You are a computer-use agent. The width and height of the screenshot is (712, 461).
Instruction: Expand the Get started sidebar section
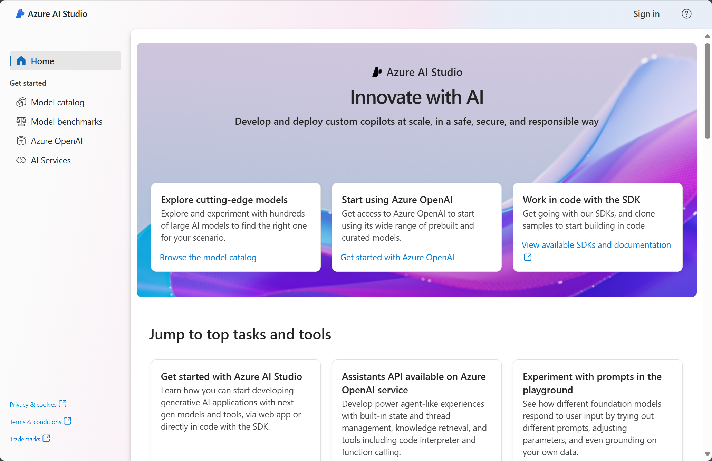pos(28,83)
